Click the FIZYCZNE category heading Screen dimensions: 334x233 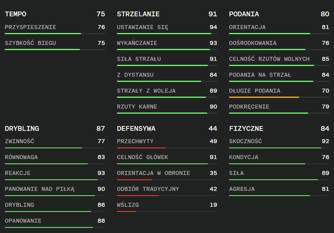pyautogui.click(x=246, y=129)
